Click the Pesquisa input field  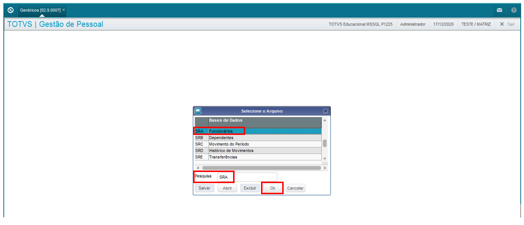[247, 177]
